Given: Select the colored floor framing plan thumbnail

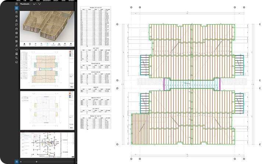Looking at the screenshot, I should (x=48, y=69).
